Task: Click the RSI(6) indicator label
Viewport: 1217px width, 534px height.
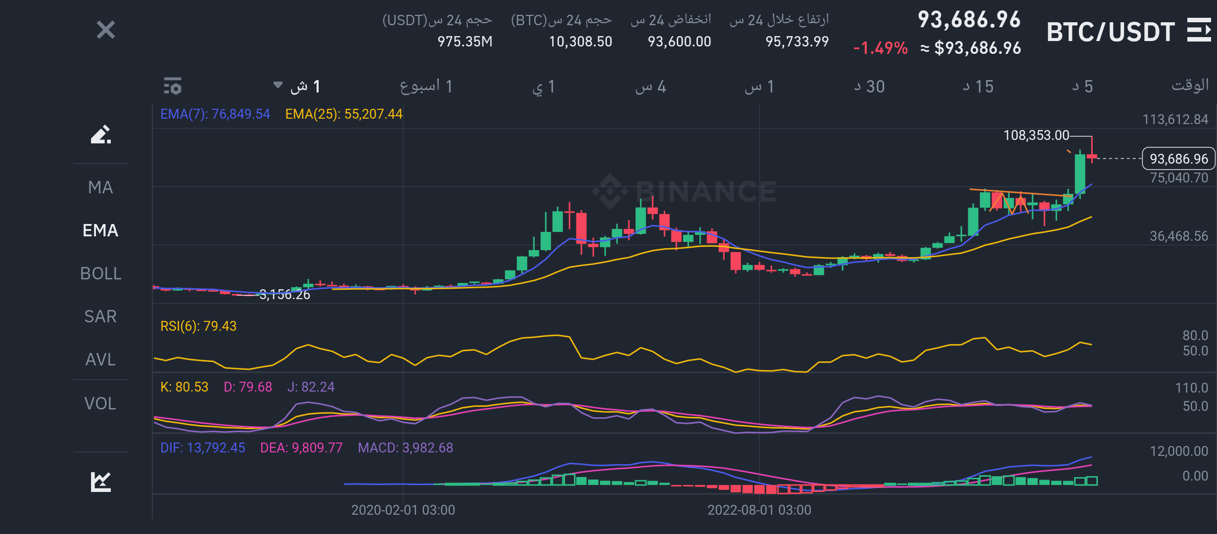Action: pyautogui.click(x=198, y=326)
